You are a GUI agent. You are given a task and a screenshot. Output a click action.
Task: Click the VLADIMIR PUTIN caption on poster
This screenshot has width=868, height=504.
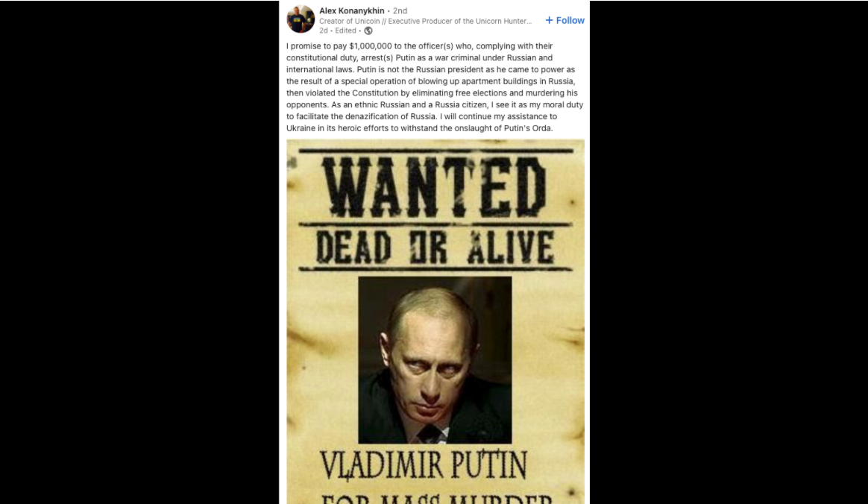coord(424,466)
